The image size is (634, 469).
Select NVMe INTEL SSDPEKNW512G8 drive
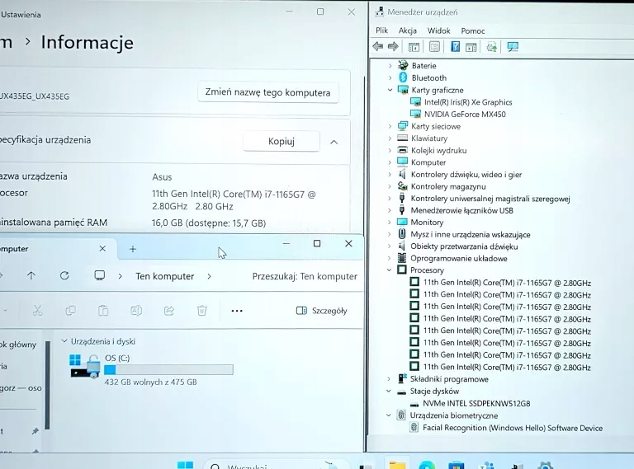click(476, 403)
